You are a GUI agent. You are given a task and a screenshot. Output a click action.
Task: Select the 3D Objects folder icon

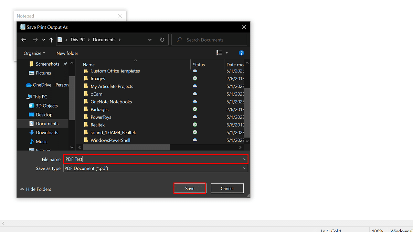coord(32,106)
